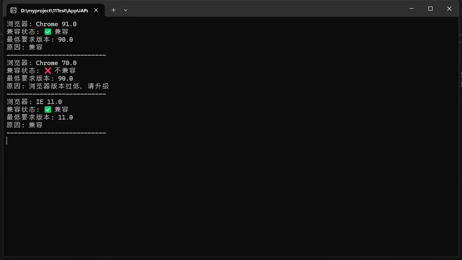The image size is (462, 260).
Task: Click the green checkmark under Chrome 91.0
Action: click(48, 32)
